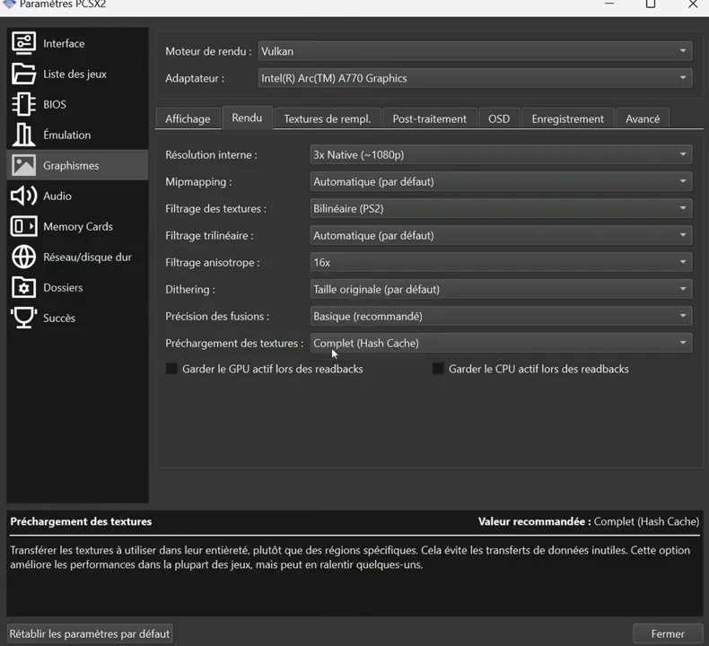709x646 pixels.
Task: Open the Succès trophy icon
Action: pos(23,318)
